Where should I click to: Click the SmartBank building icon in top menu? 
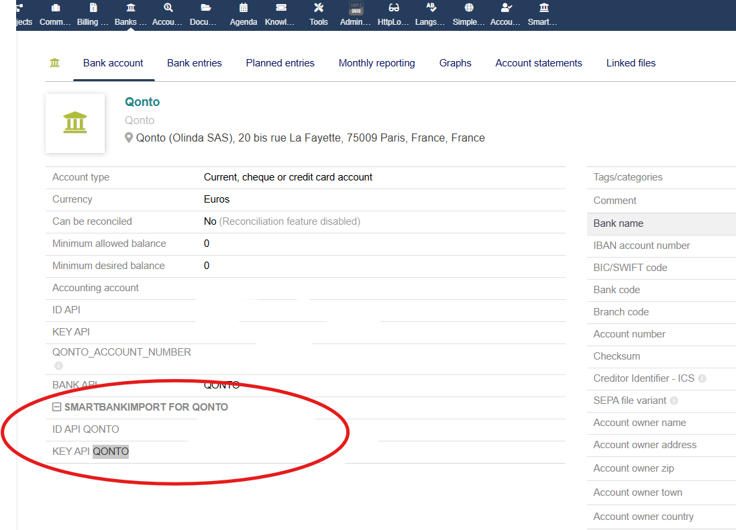[543, 8]
